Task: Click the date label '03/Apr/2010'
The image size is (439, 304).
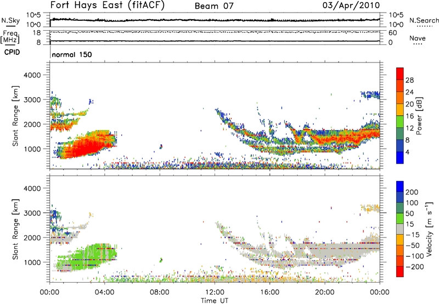Action: (x=351, y=5)
